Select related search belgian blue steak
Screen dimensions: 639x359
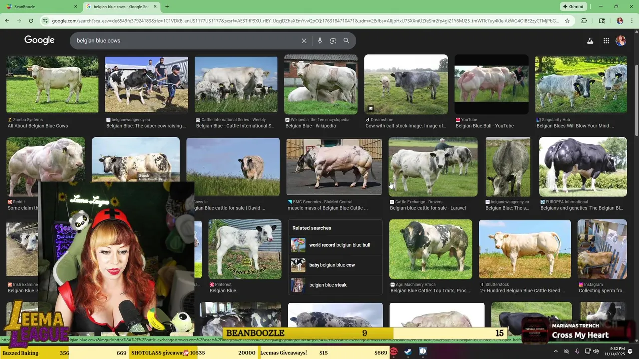point(335,285)
